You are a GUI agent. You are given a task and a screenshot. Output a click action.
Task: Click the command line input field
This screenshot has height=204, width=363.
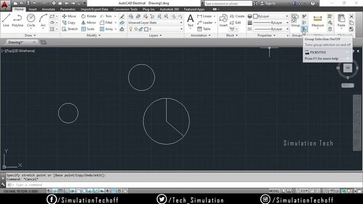tap(183, 185)
